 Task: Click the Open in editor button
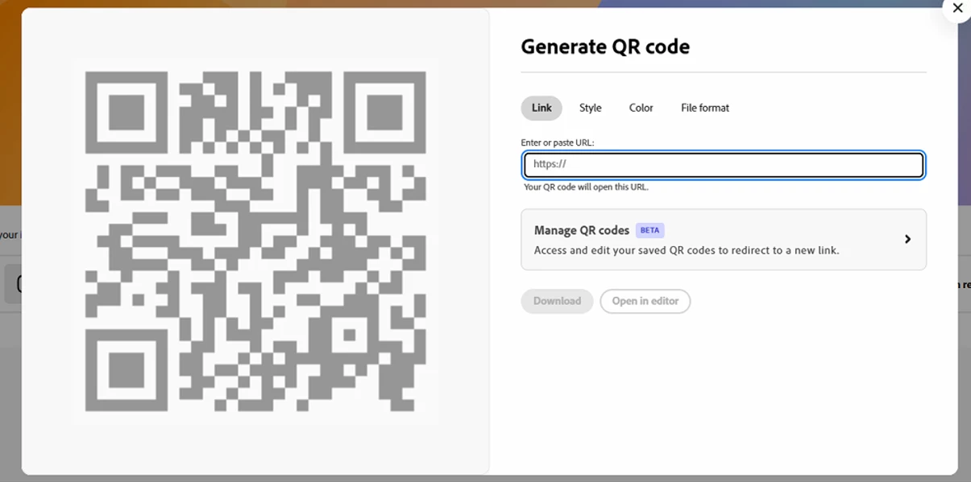pyautogui.click(x=645, y=301)
